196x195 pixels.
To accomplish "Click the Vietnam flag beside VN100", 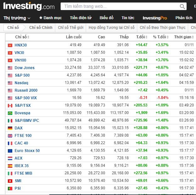I will point(10,60).
